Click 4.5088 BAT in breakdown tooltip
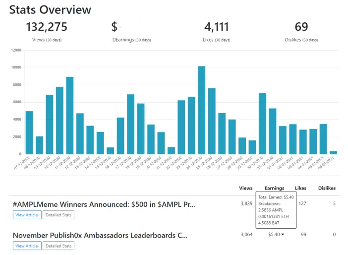348x255 pixels. tap(269, 223)
